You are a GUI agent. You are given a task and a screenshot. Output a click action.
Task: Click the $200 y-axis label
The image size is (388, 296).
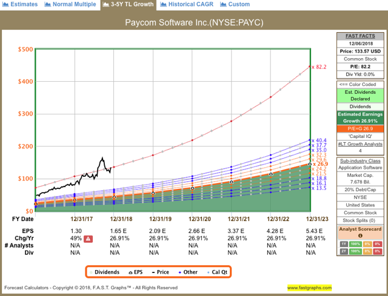tap(25, 146)
